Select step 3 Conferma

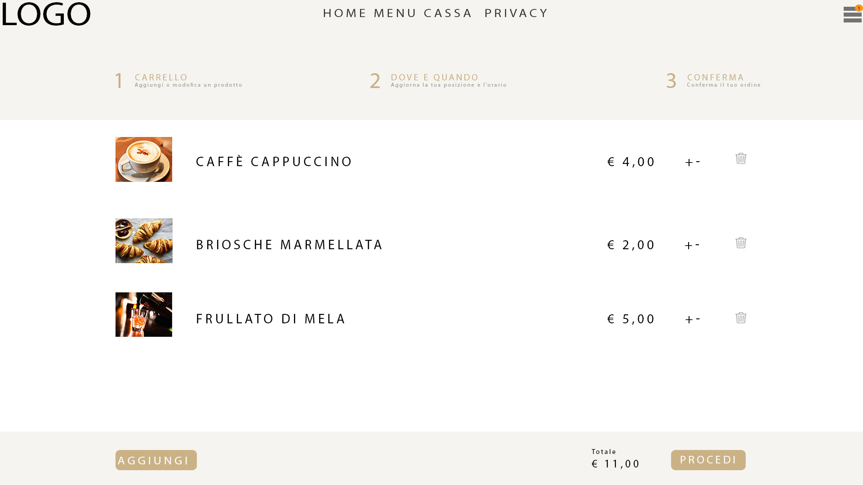coord(713,81)
